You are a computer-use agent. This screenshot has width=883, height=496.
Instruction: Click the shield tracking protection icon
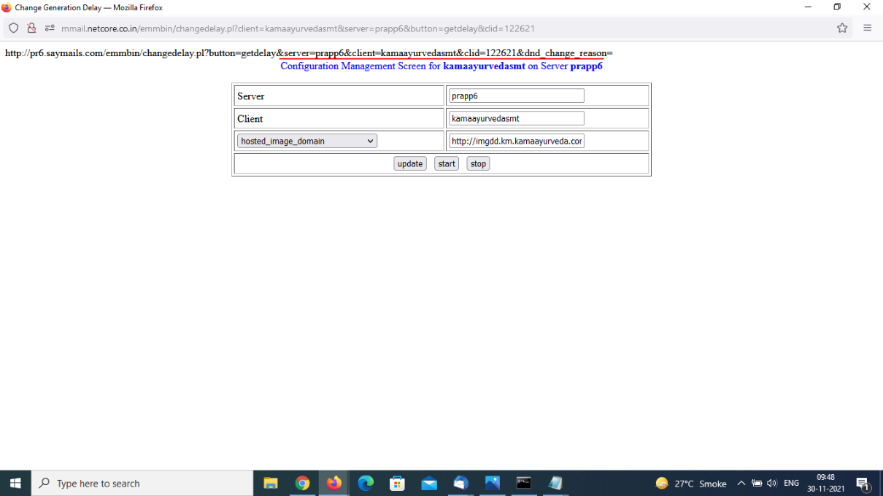coord(13,28)
